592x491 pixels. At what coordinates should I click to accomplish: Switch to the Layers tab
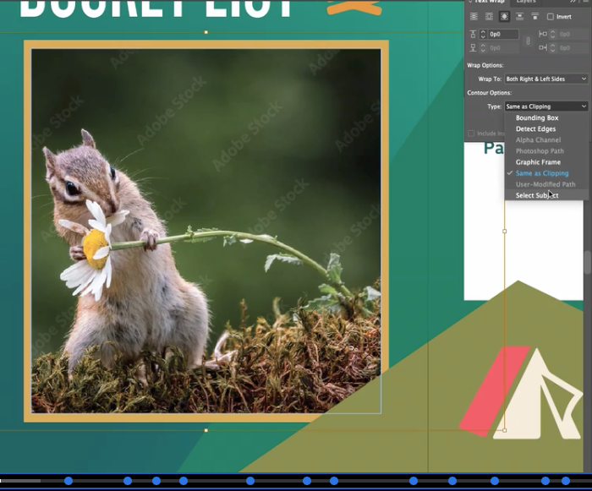pos(526,2)
